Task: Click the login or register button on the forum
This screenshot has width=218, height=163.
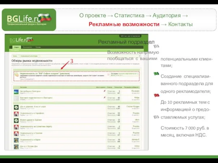Action: [x=130, y=36]
